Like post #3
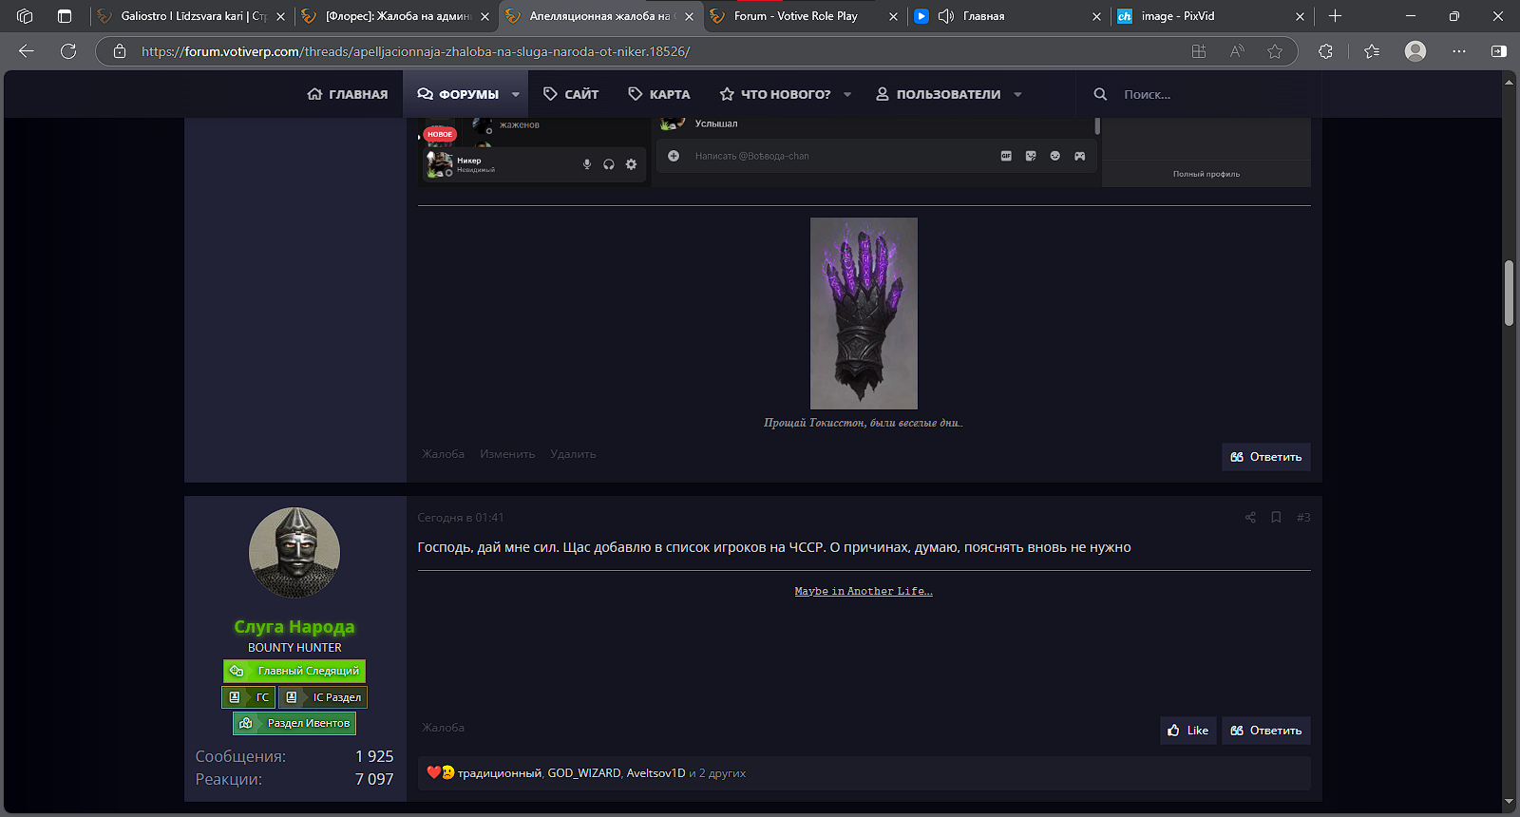This screenshot has height=817, width=1520. (1188, 731)
